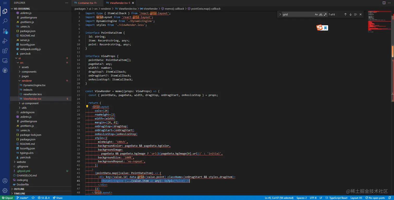This screenshot has width=394, height=200.
Task: Open Source Control view with 2 badge
Action: [5, 31]
